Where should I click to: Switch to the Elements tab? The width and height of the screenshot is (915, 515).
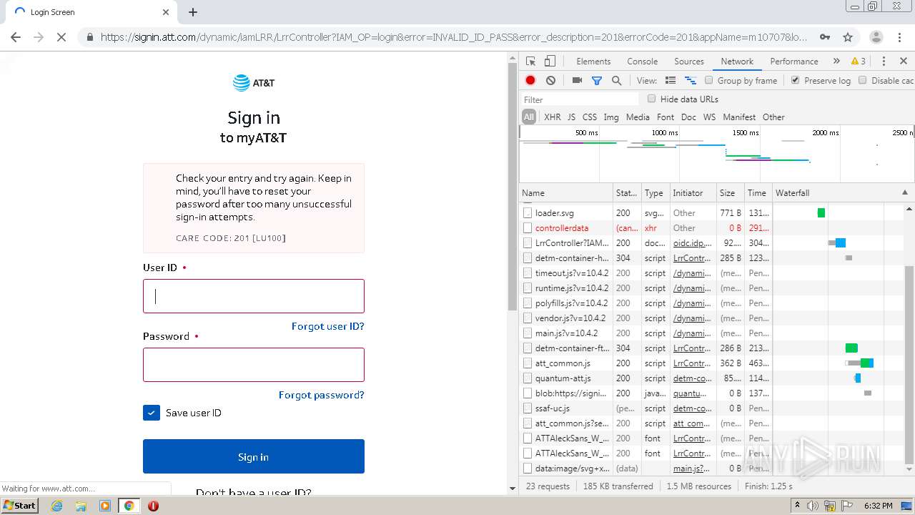click(x=593, y=62)
